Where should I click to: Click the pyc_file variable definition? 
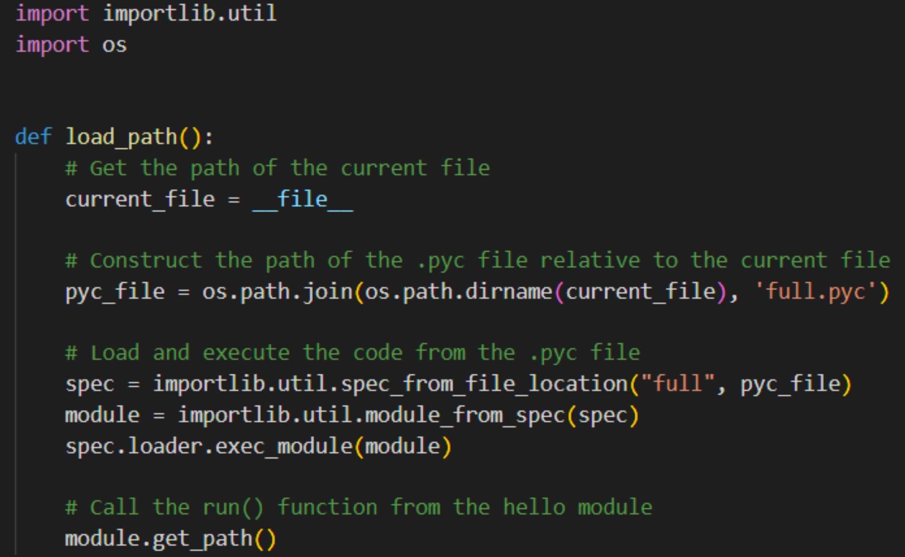coord(115,291)
